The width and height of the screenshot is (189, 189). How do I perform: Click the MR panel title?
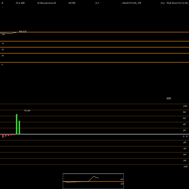(169, 98)
